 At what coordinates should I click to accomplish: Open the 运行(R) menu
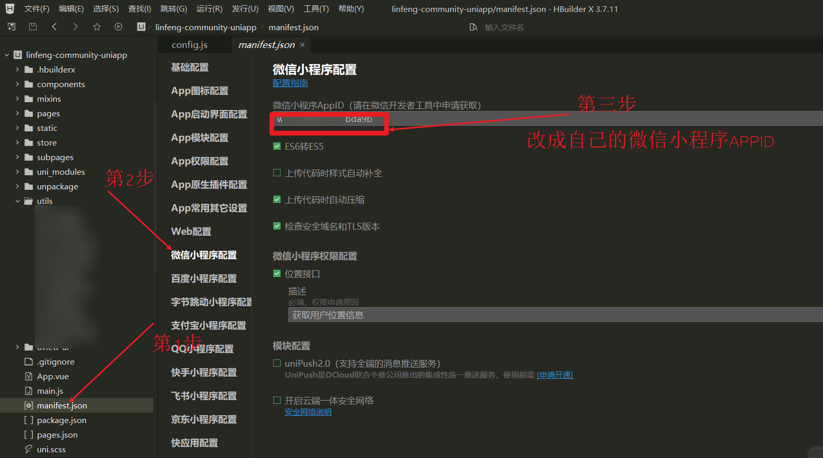click(209, 9)
